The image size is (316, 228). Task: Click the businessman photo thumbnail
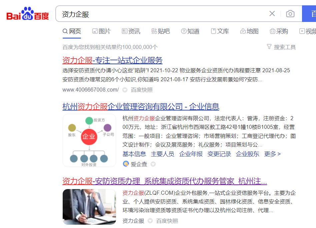tap(89, 207)
